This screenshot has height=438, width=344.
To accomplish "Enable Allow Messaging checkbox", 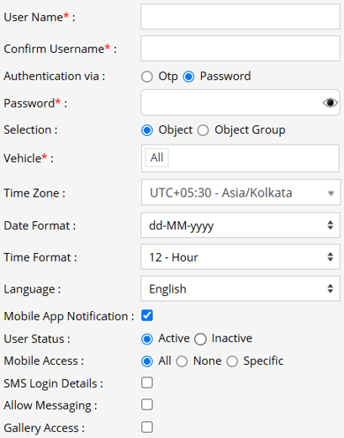I will pyautogui.click(x=147, y=405).
